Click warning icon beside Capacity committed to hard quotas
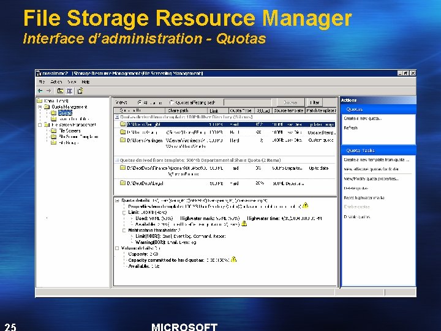Viewport: 441px width, 331px height. click(234, 259)
